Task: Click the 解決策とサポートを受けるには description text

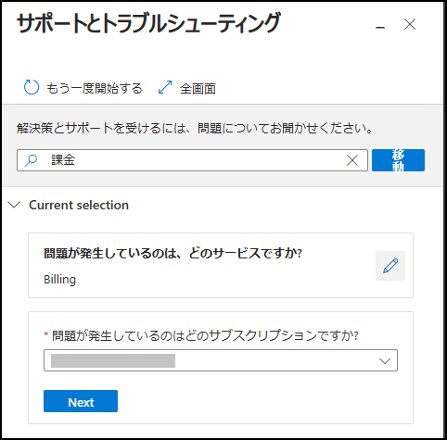Action: 196,128
